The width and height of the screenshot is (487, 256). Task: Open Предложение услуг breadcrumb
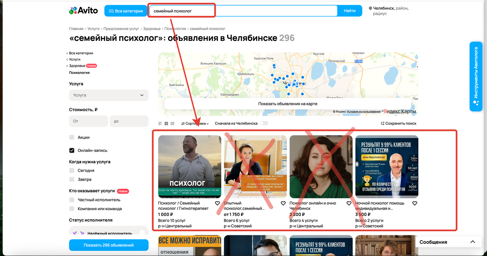[121, 29]
